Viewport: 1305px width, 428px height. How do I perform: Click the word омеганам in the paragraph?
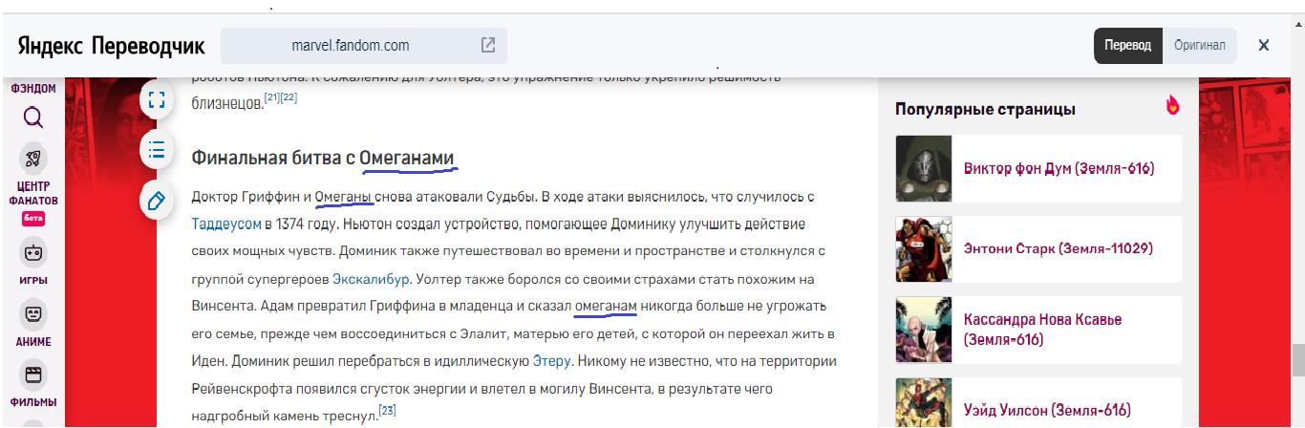click(x=606, y=307)
